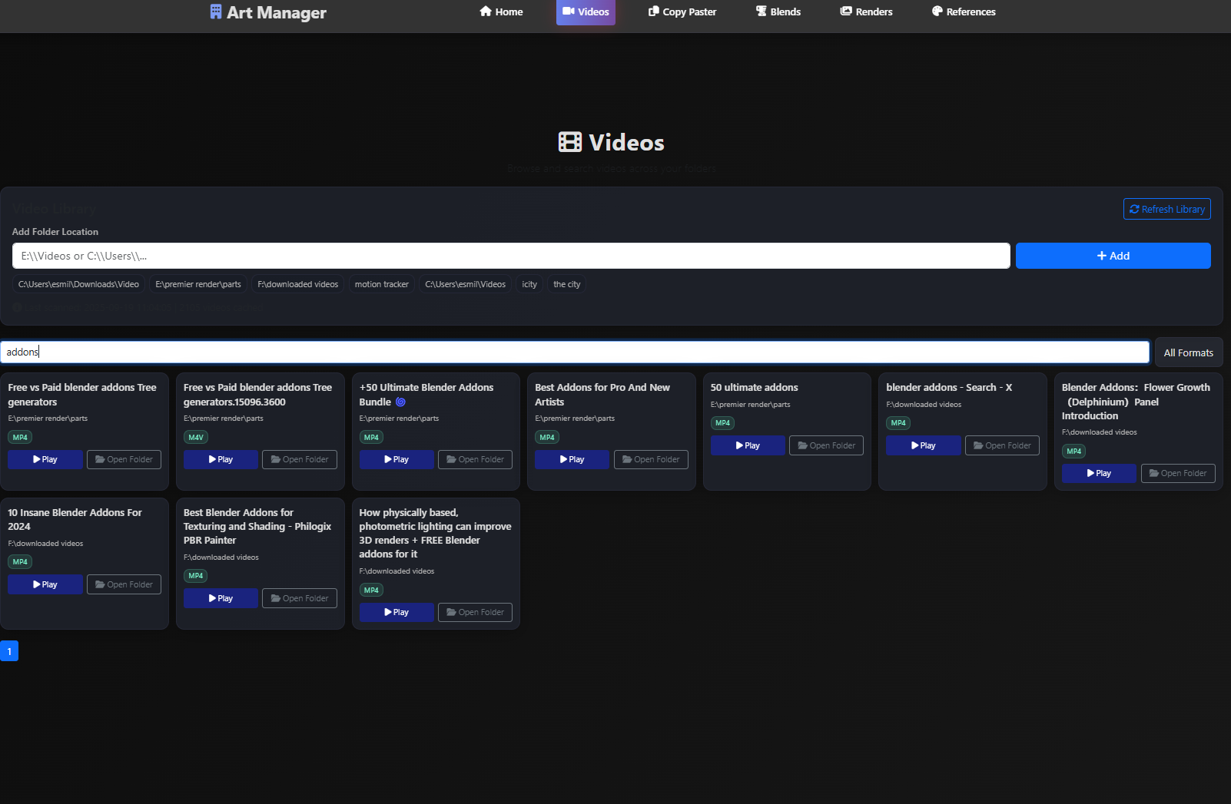Click the Add button to add folder
1231x804 pixels.
coord(1113,256)
